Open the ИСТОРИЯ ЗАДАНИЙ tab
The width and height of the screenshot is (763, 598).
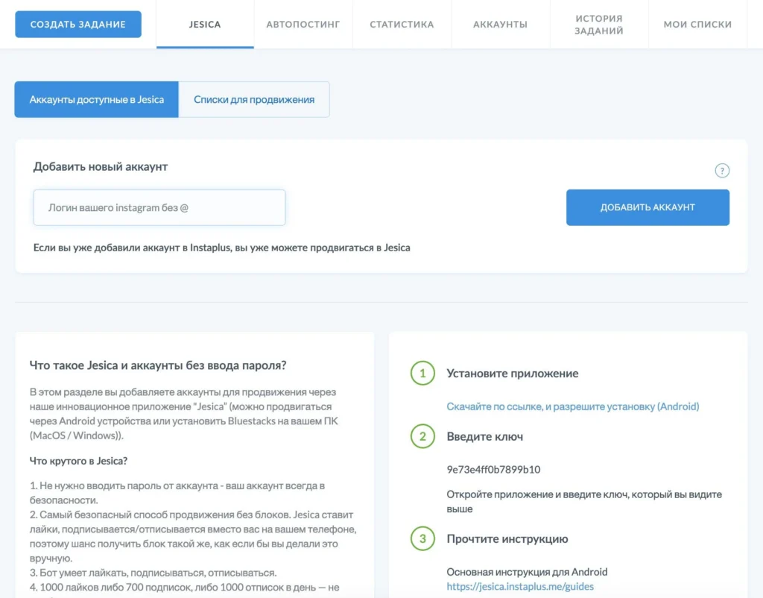coord(599,25)
